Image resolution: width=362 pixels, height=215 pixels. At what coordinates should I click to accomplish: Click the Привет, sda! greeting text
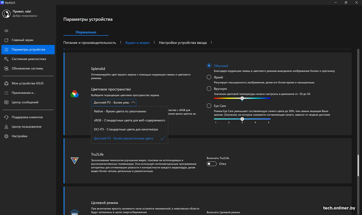pos(22,11)
